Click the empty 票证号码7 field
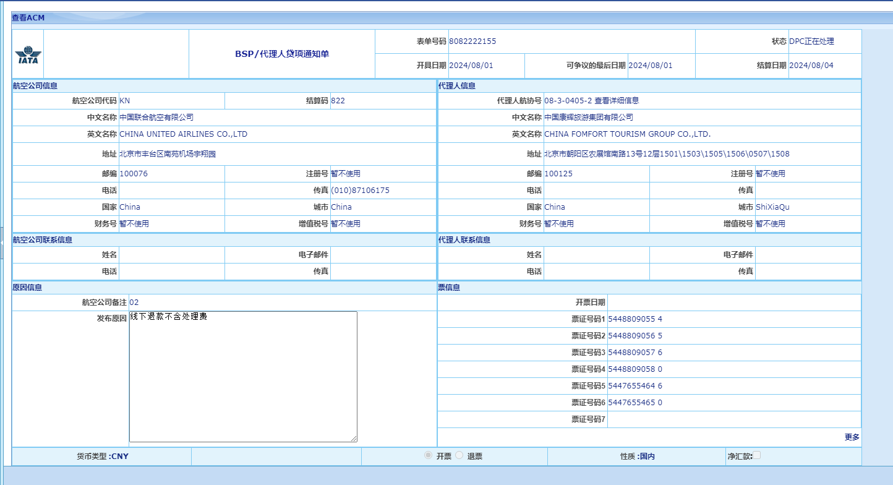 tap(733, 419)
